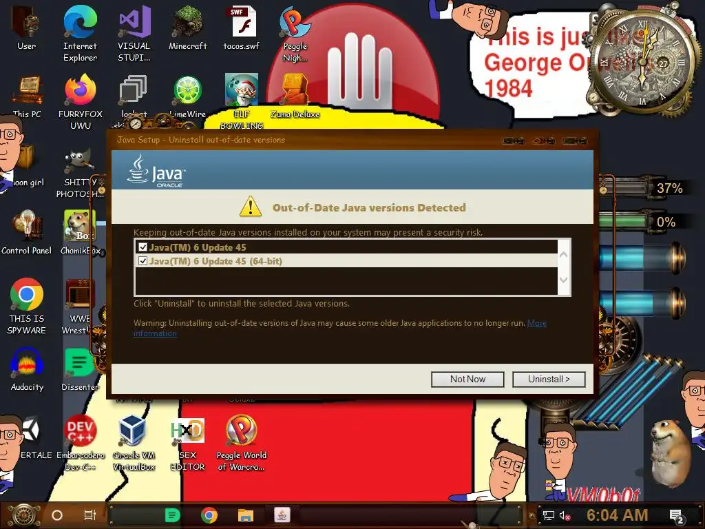Open the User desktop icon
Image resolution: width=705 pixels, height=529 pixels.
point(27,27)
